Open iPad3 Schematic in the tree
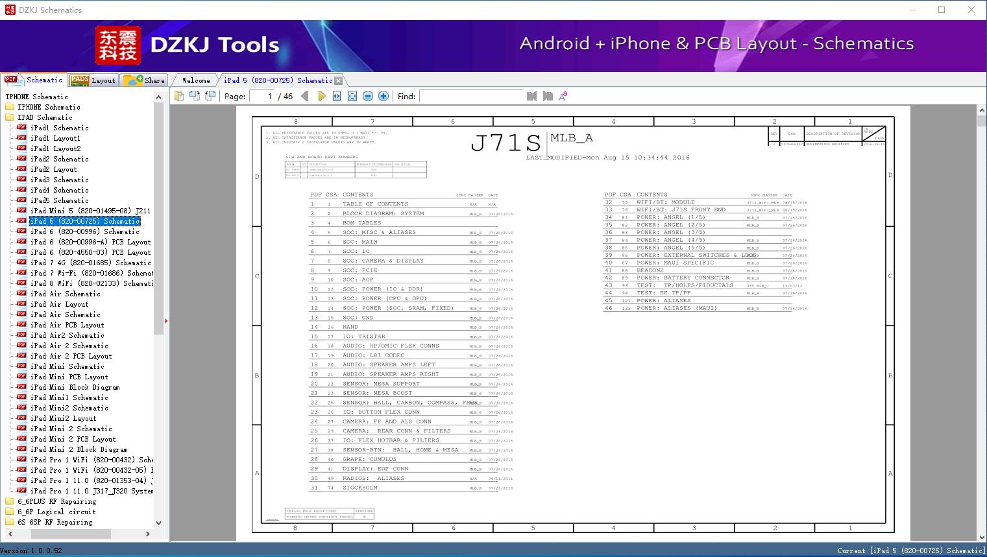987x557 pixels. click(x=60, y=180)
